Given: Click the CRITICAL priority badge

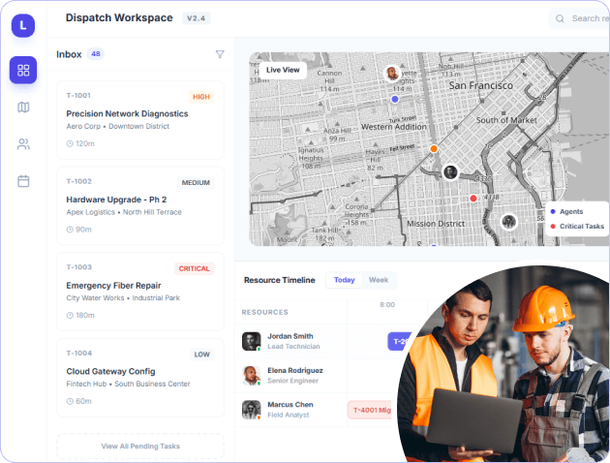Looking at the screenshot, I should (x=194, y=268).
